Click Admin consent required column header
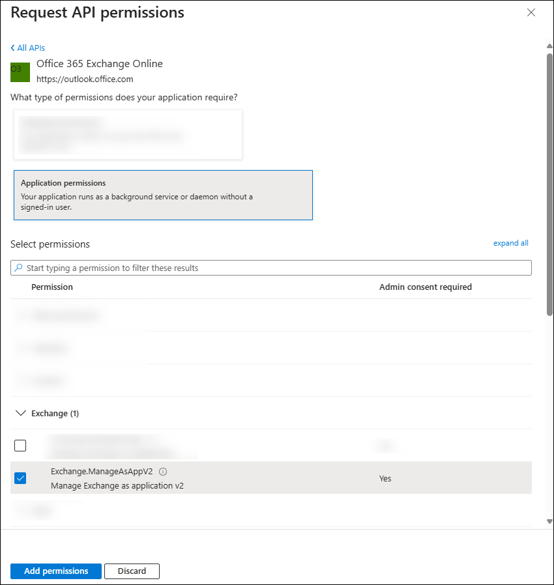The image size is (554, 585). [x=426, y=287]
